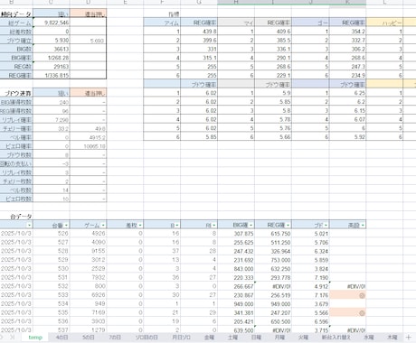Select the 439.8 REG確率 cell
Viewport: 416px width, 343px height.
coord(199,32)
